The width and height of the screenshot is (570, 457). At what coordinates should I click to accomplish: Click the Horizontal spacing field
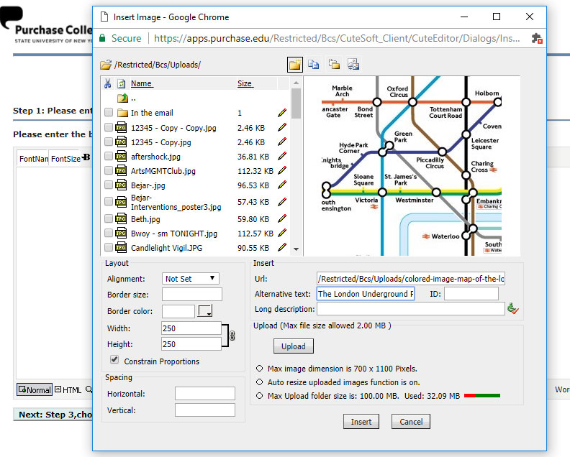click(205, 394)
